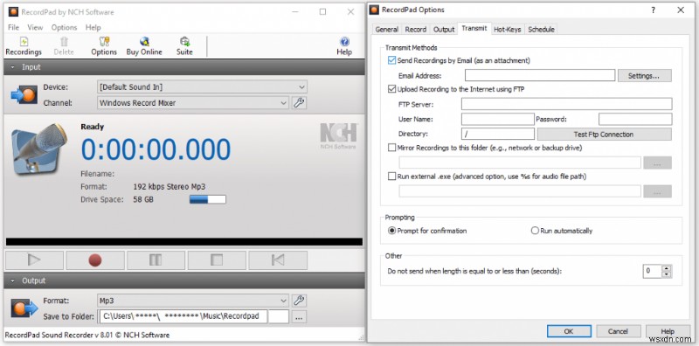Select Prompt for confirmation radio button

pyautogui.click(x=391, y=231)
